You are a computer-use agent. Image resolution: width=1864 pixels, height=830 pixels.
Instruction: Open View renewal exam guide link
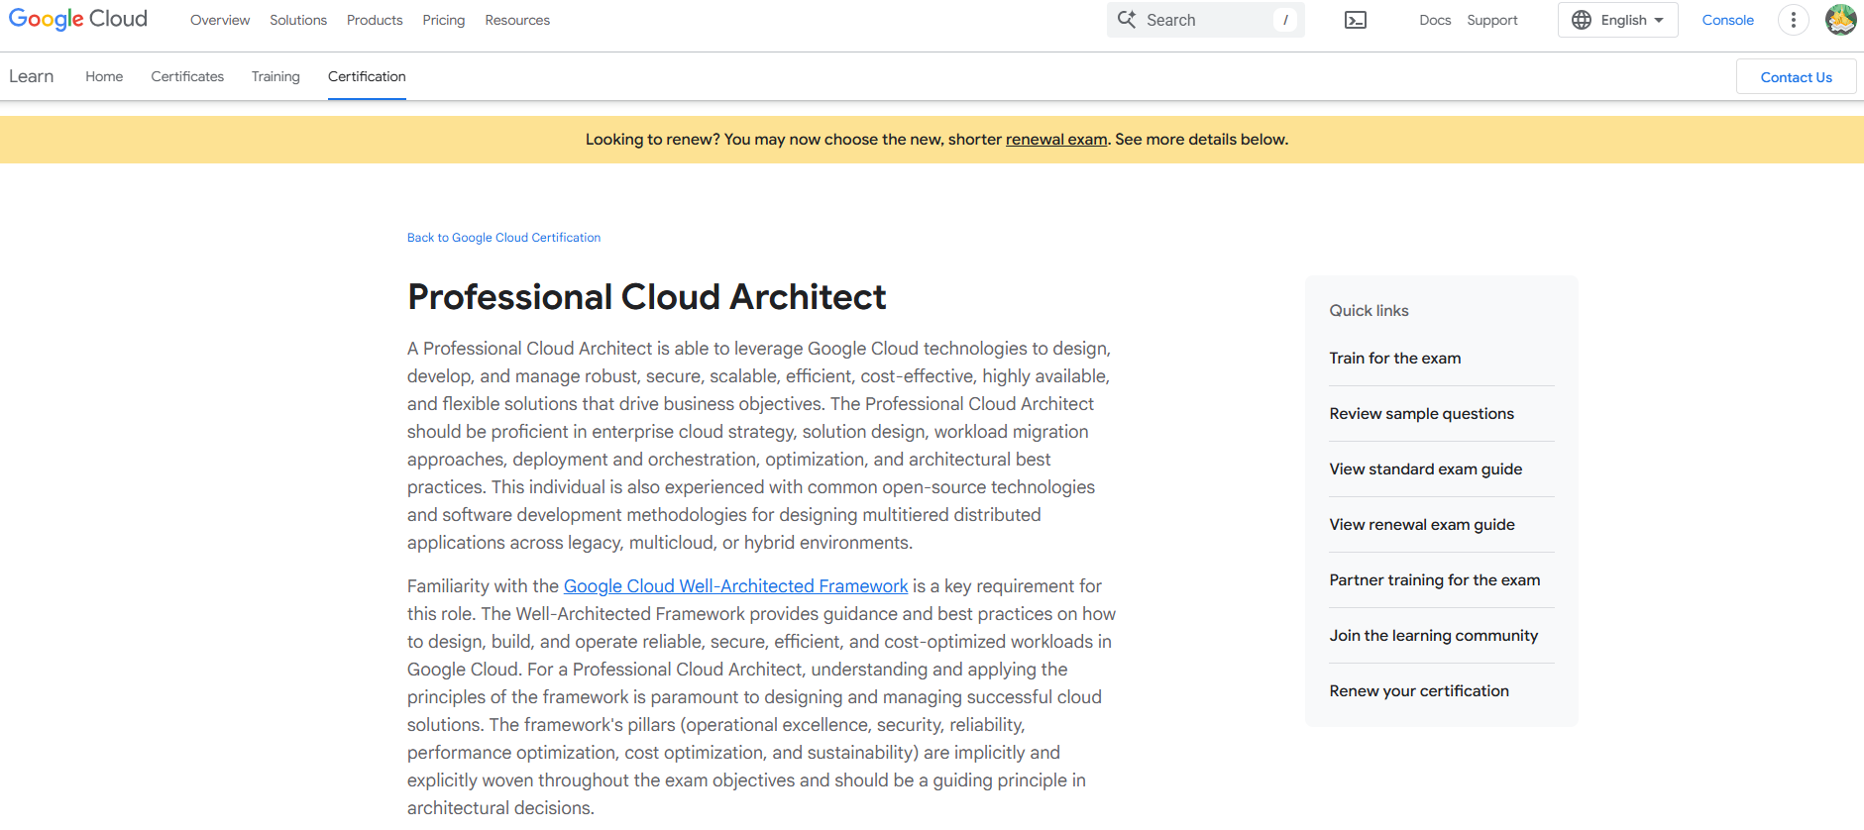(x=1422, y=525)
